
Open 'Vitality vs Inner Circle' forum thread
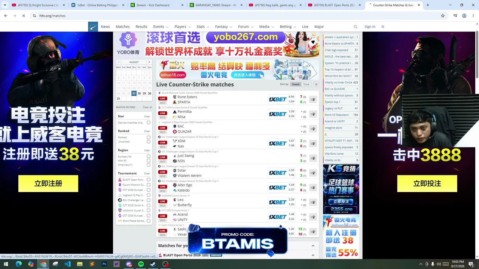pos(341,83)
